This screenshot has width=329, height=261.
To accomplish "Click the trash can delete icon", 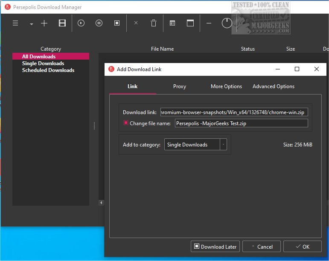I will click(154, 23).
